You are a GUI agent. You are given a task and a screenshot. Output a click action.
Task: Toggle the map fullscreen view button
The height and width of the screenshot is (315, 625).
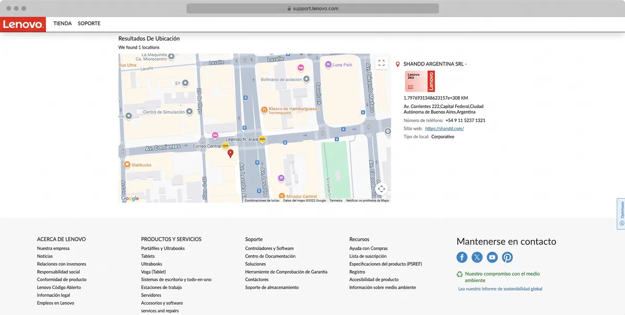tap(382, 63)
